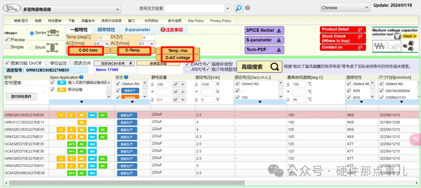Open Medium voltage capacitor selection tool banner
This screenshot has width=421, height=188.
394,40
